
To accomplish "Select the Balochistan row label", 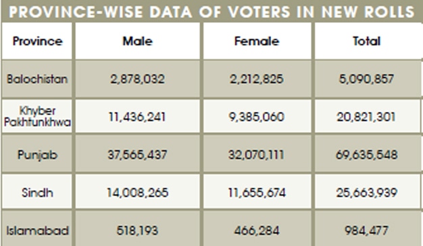I will [37, 79].
